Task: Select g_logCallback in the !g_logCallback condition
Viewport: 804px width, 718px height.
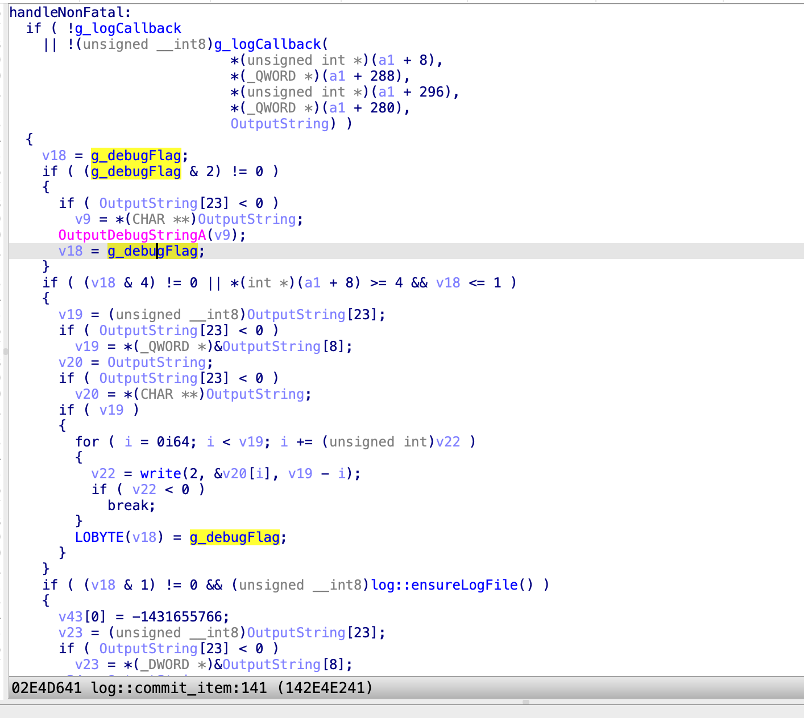Action: click(x=128, y=28)
